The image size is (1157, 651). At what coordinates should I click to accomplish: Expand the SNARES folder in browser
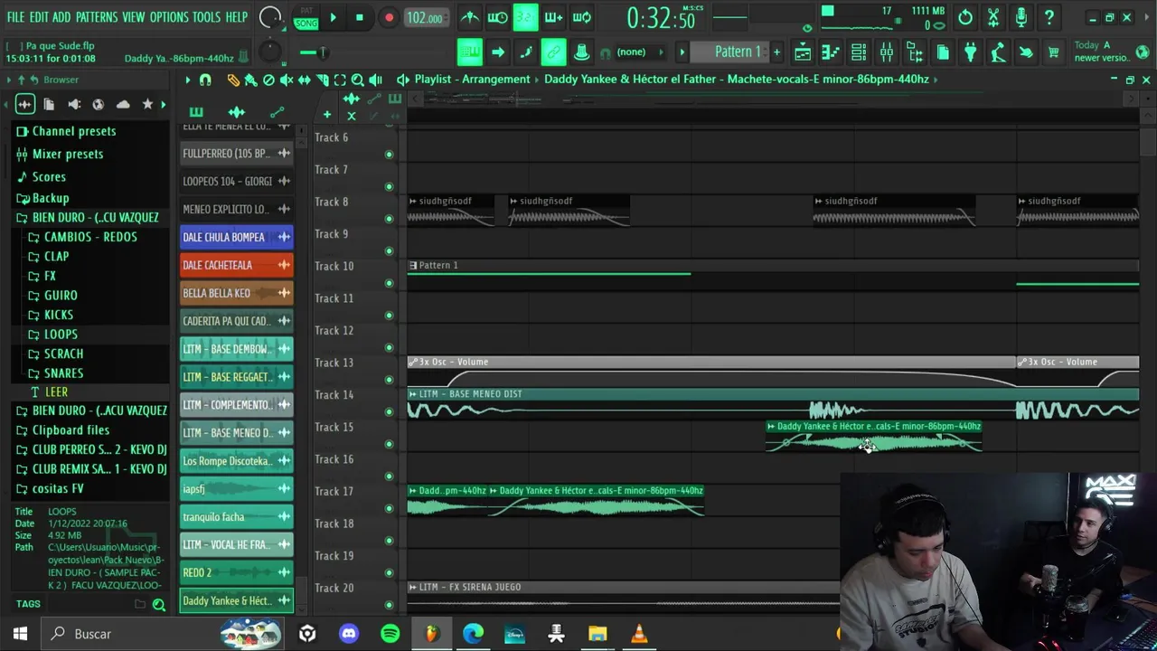(63, 373)
